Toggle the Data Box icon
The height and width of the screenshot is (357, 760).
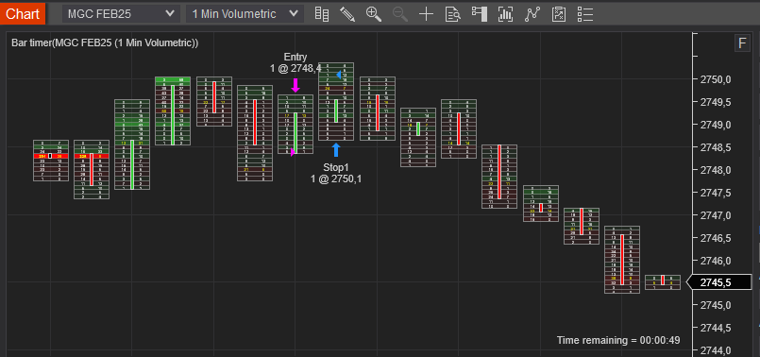point(453,14)
